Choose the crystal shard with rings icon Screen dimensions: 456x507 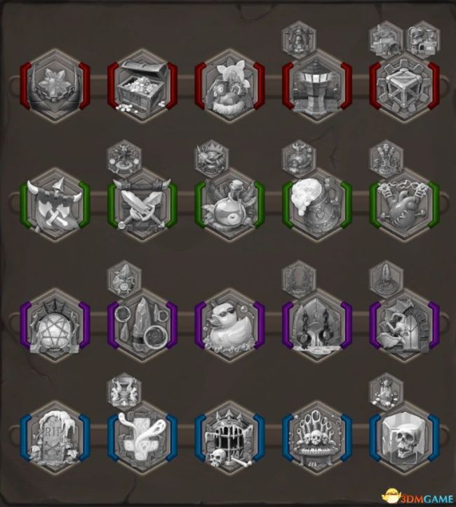(x=142, y=326)
